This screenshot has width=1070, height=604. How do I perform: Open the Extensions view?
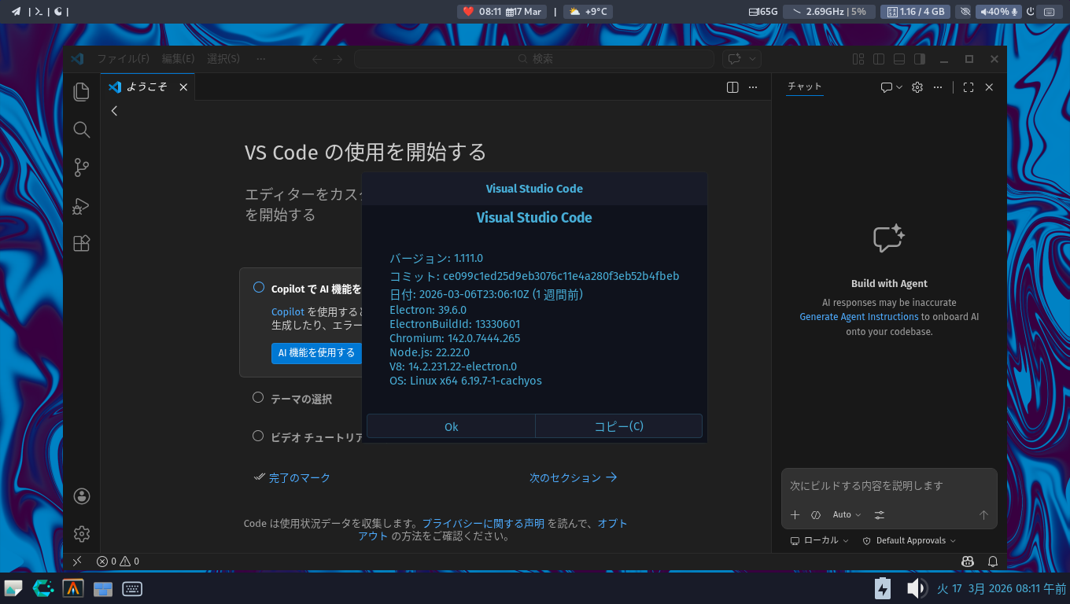tap(81, 244)
